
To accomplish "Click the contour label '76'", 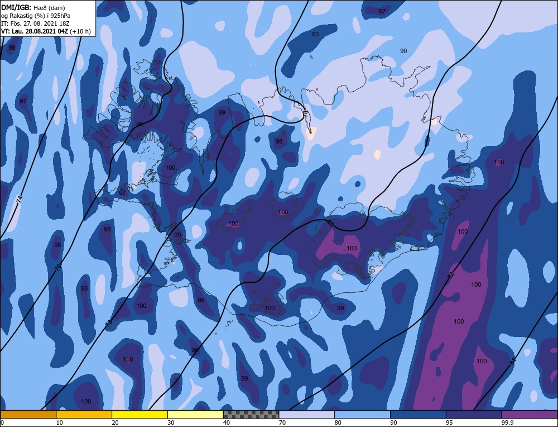I will pyautogui.click(x=59, y=266).
